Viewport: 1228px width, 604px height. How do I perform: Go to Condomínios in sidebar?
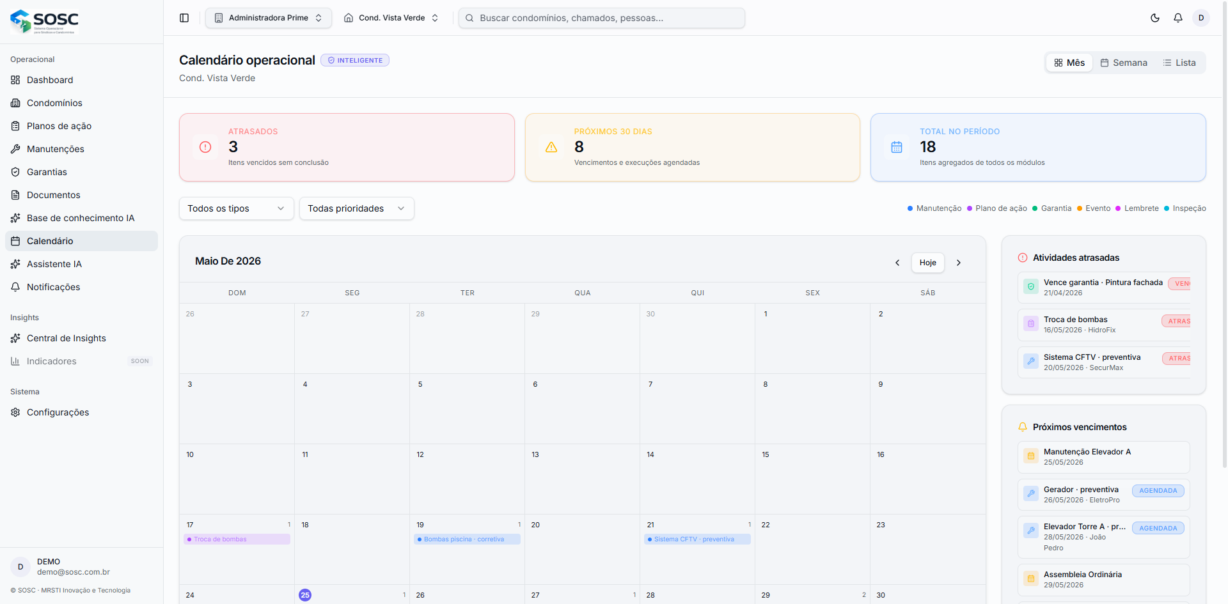tap(81, 103)
